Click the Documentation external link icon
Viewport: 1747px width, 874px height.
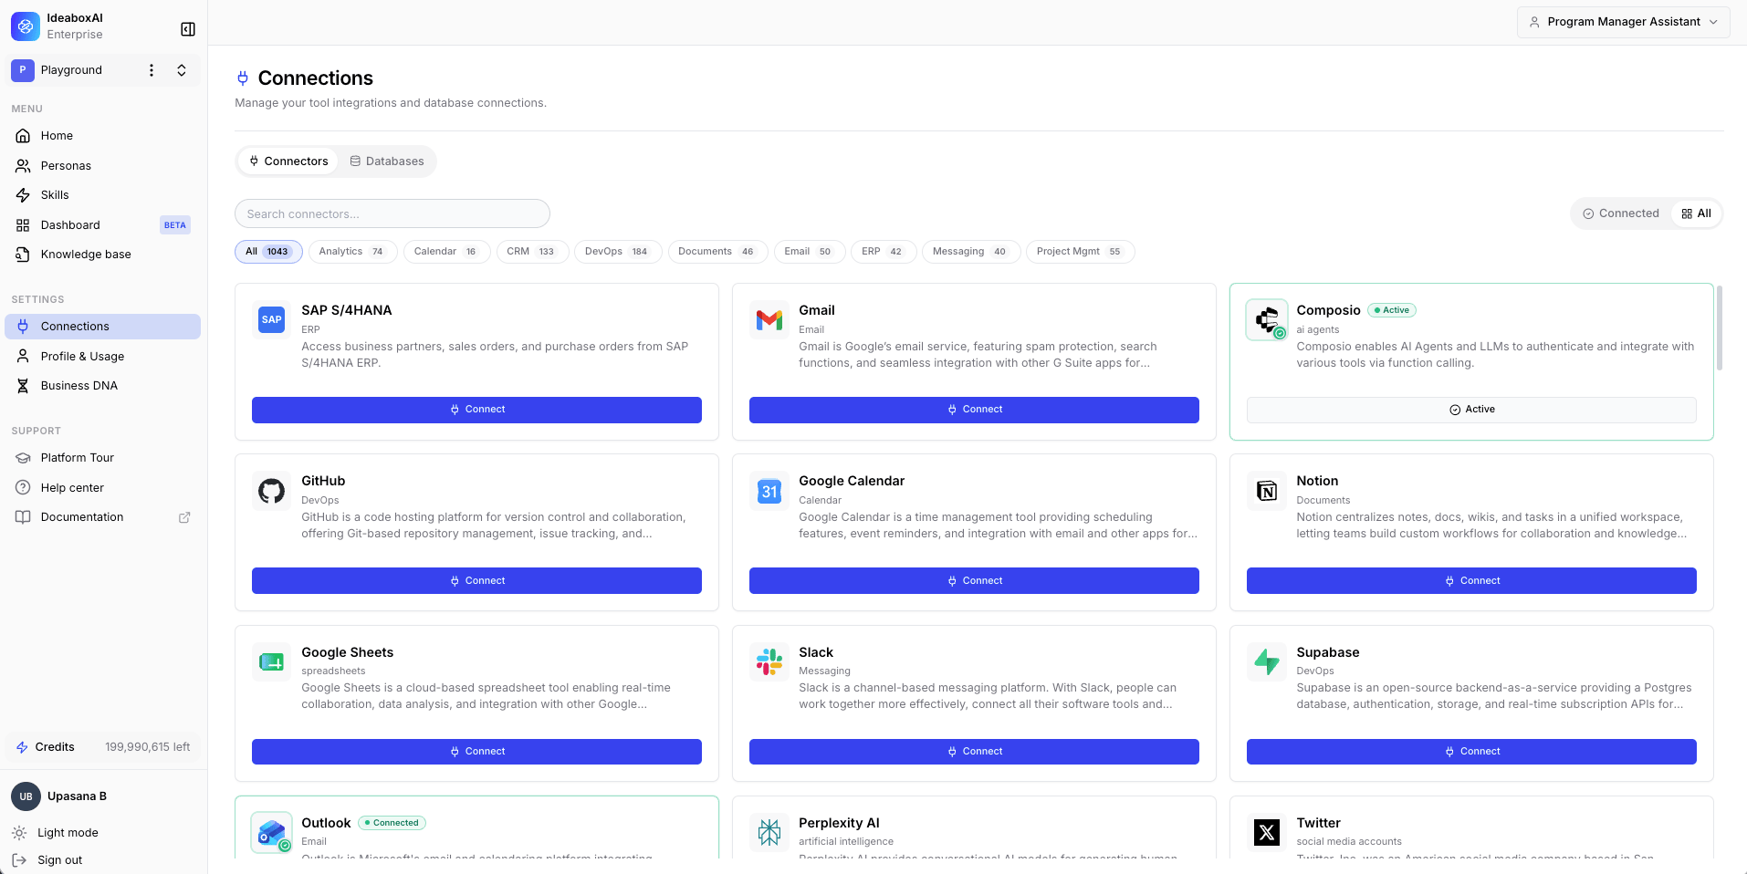(184, 517)
